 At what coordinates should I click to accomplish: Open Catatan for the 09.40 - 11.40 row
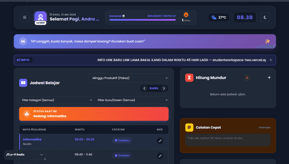tap(122, 155)
